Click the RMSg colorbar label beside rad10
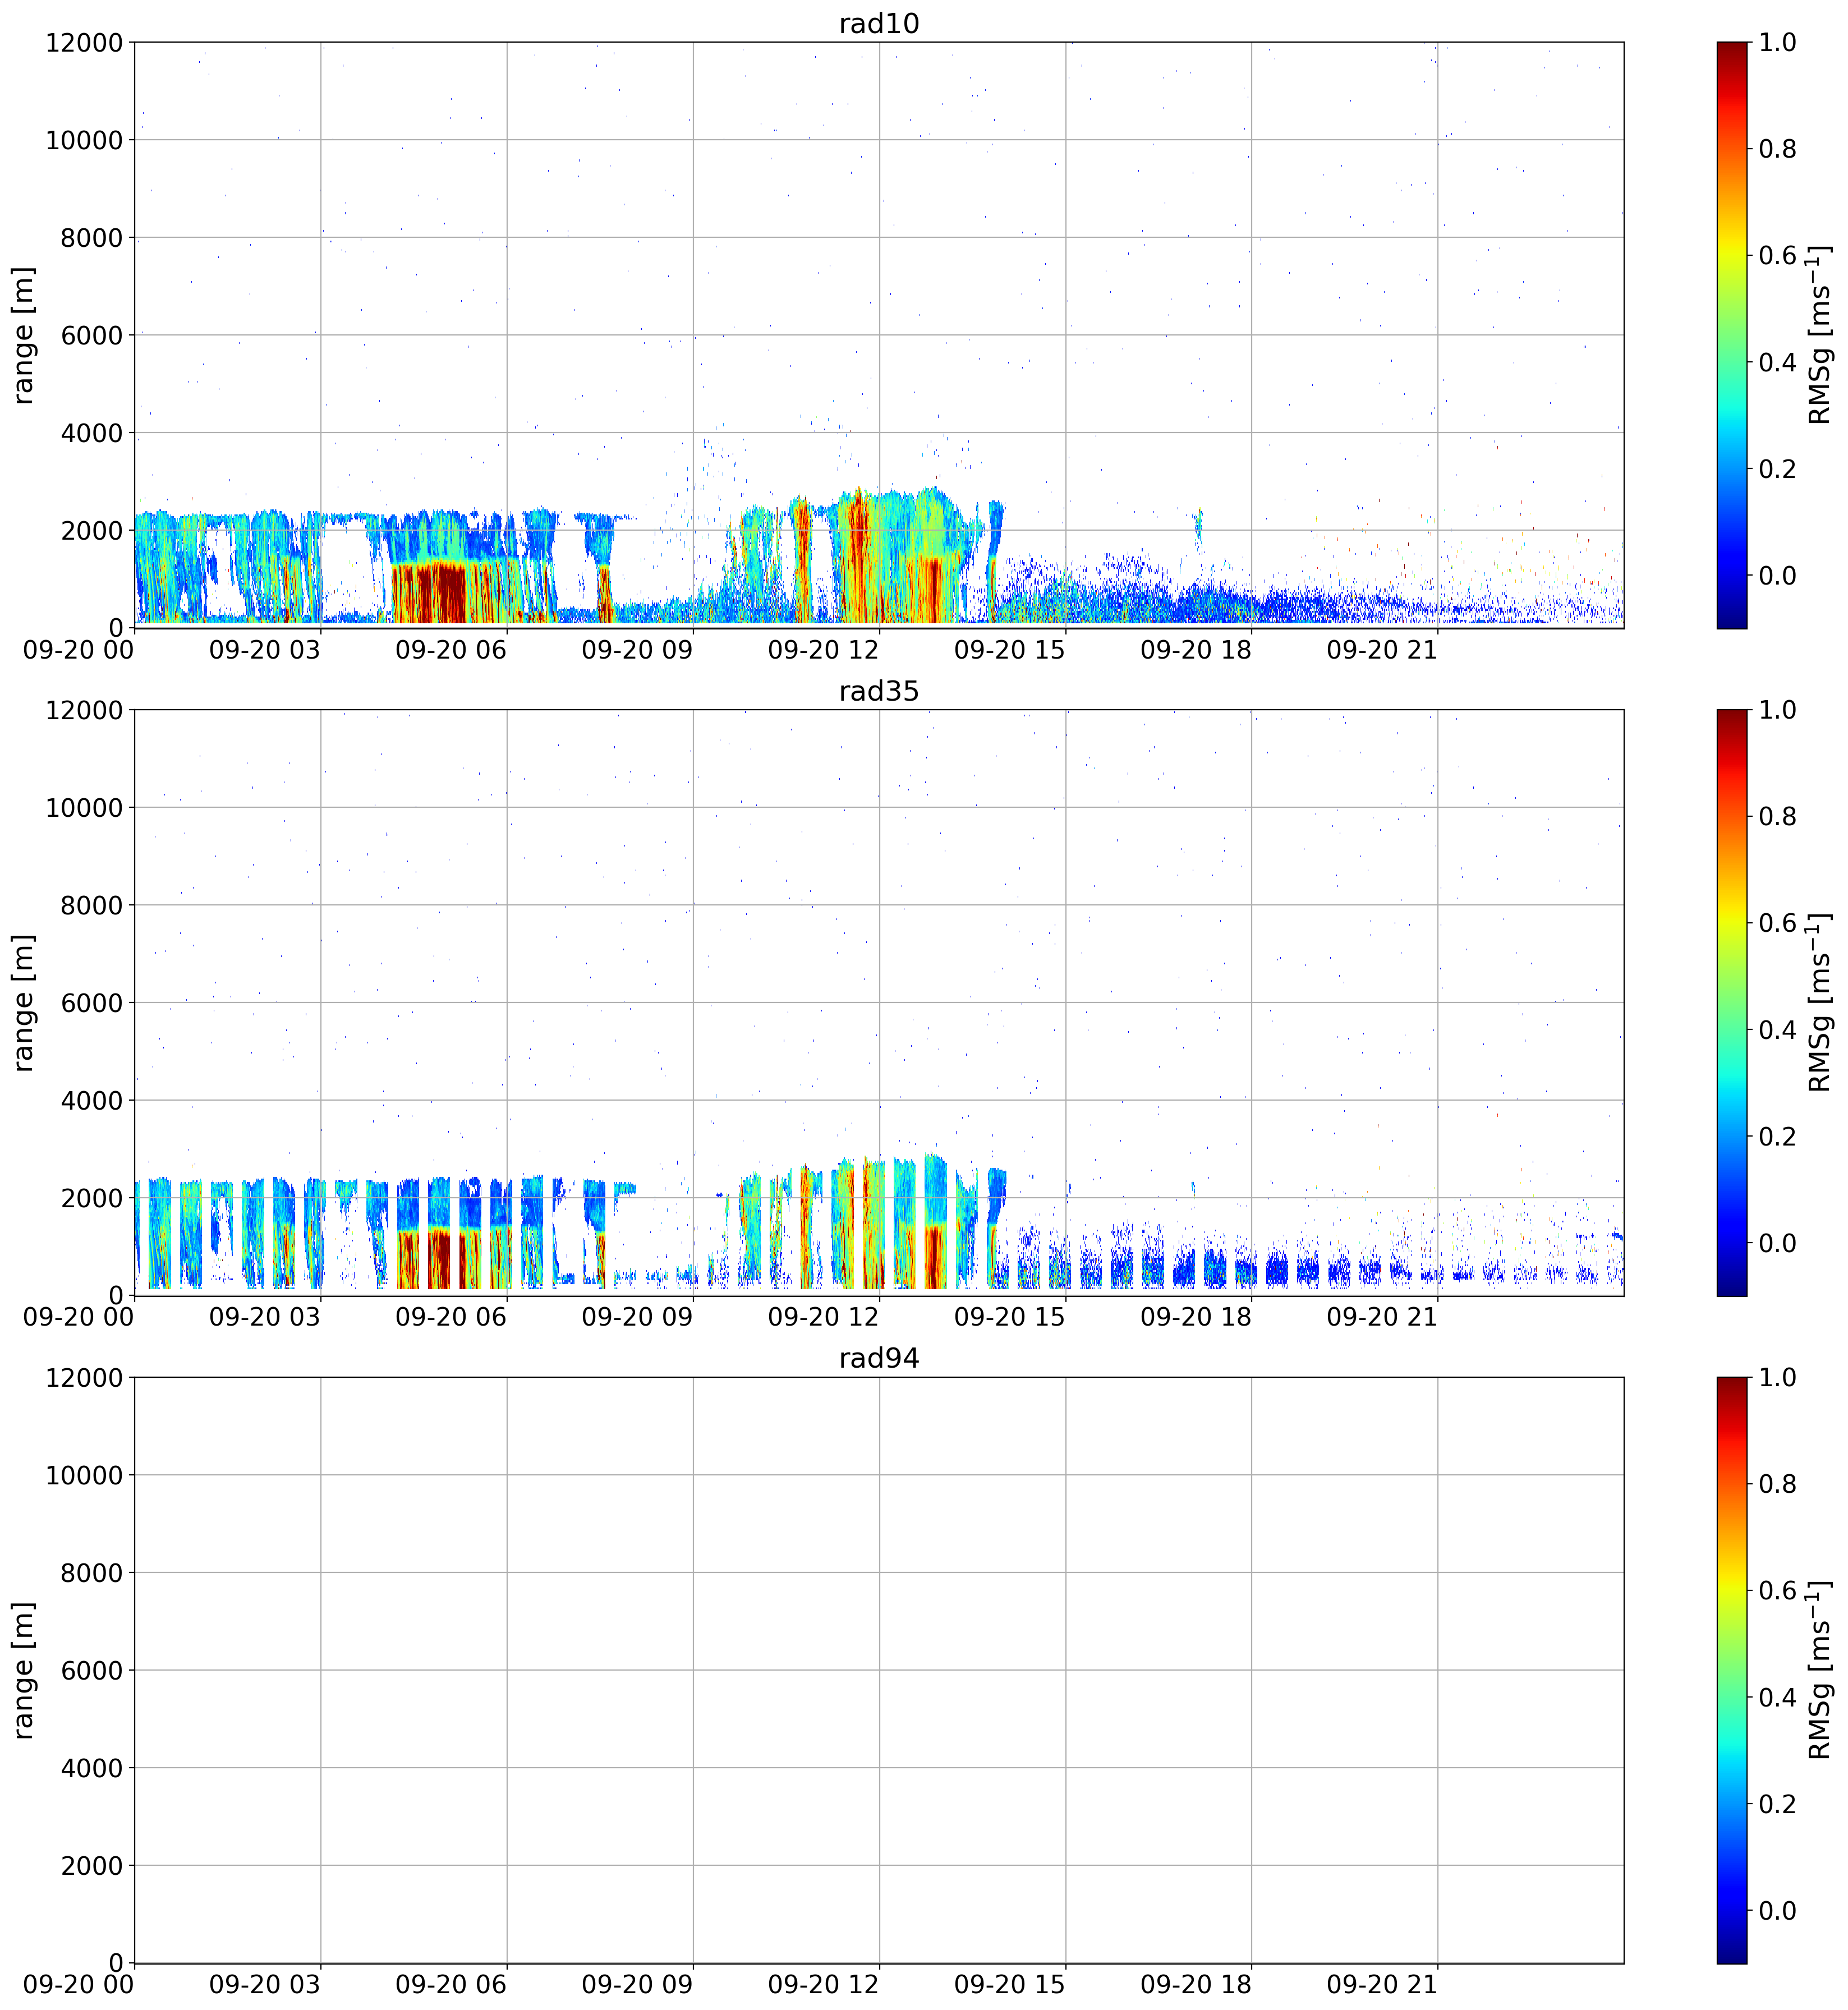This screenshot has width=1848, height=2010. pos(1820,335)
